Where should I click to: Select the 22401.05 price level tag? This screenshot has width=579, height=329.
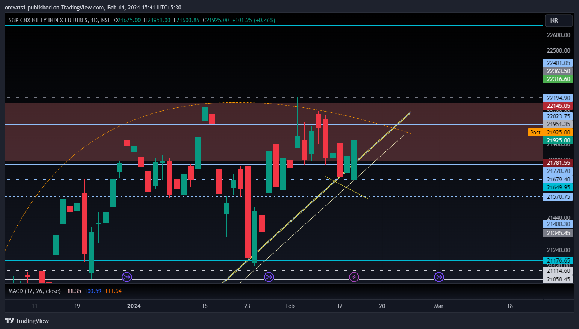(558, 63)
